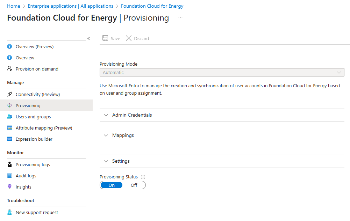Click the Mappings chevron
350x221 pixels.
[106, 135]
